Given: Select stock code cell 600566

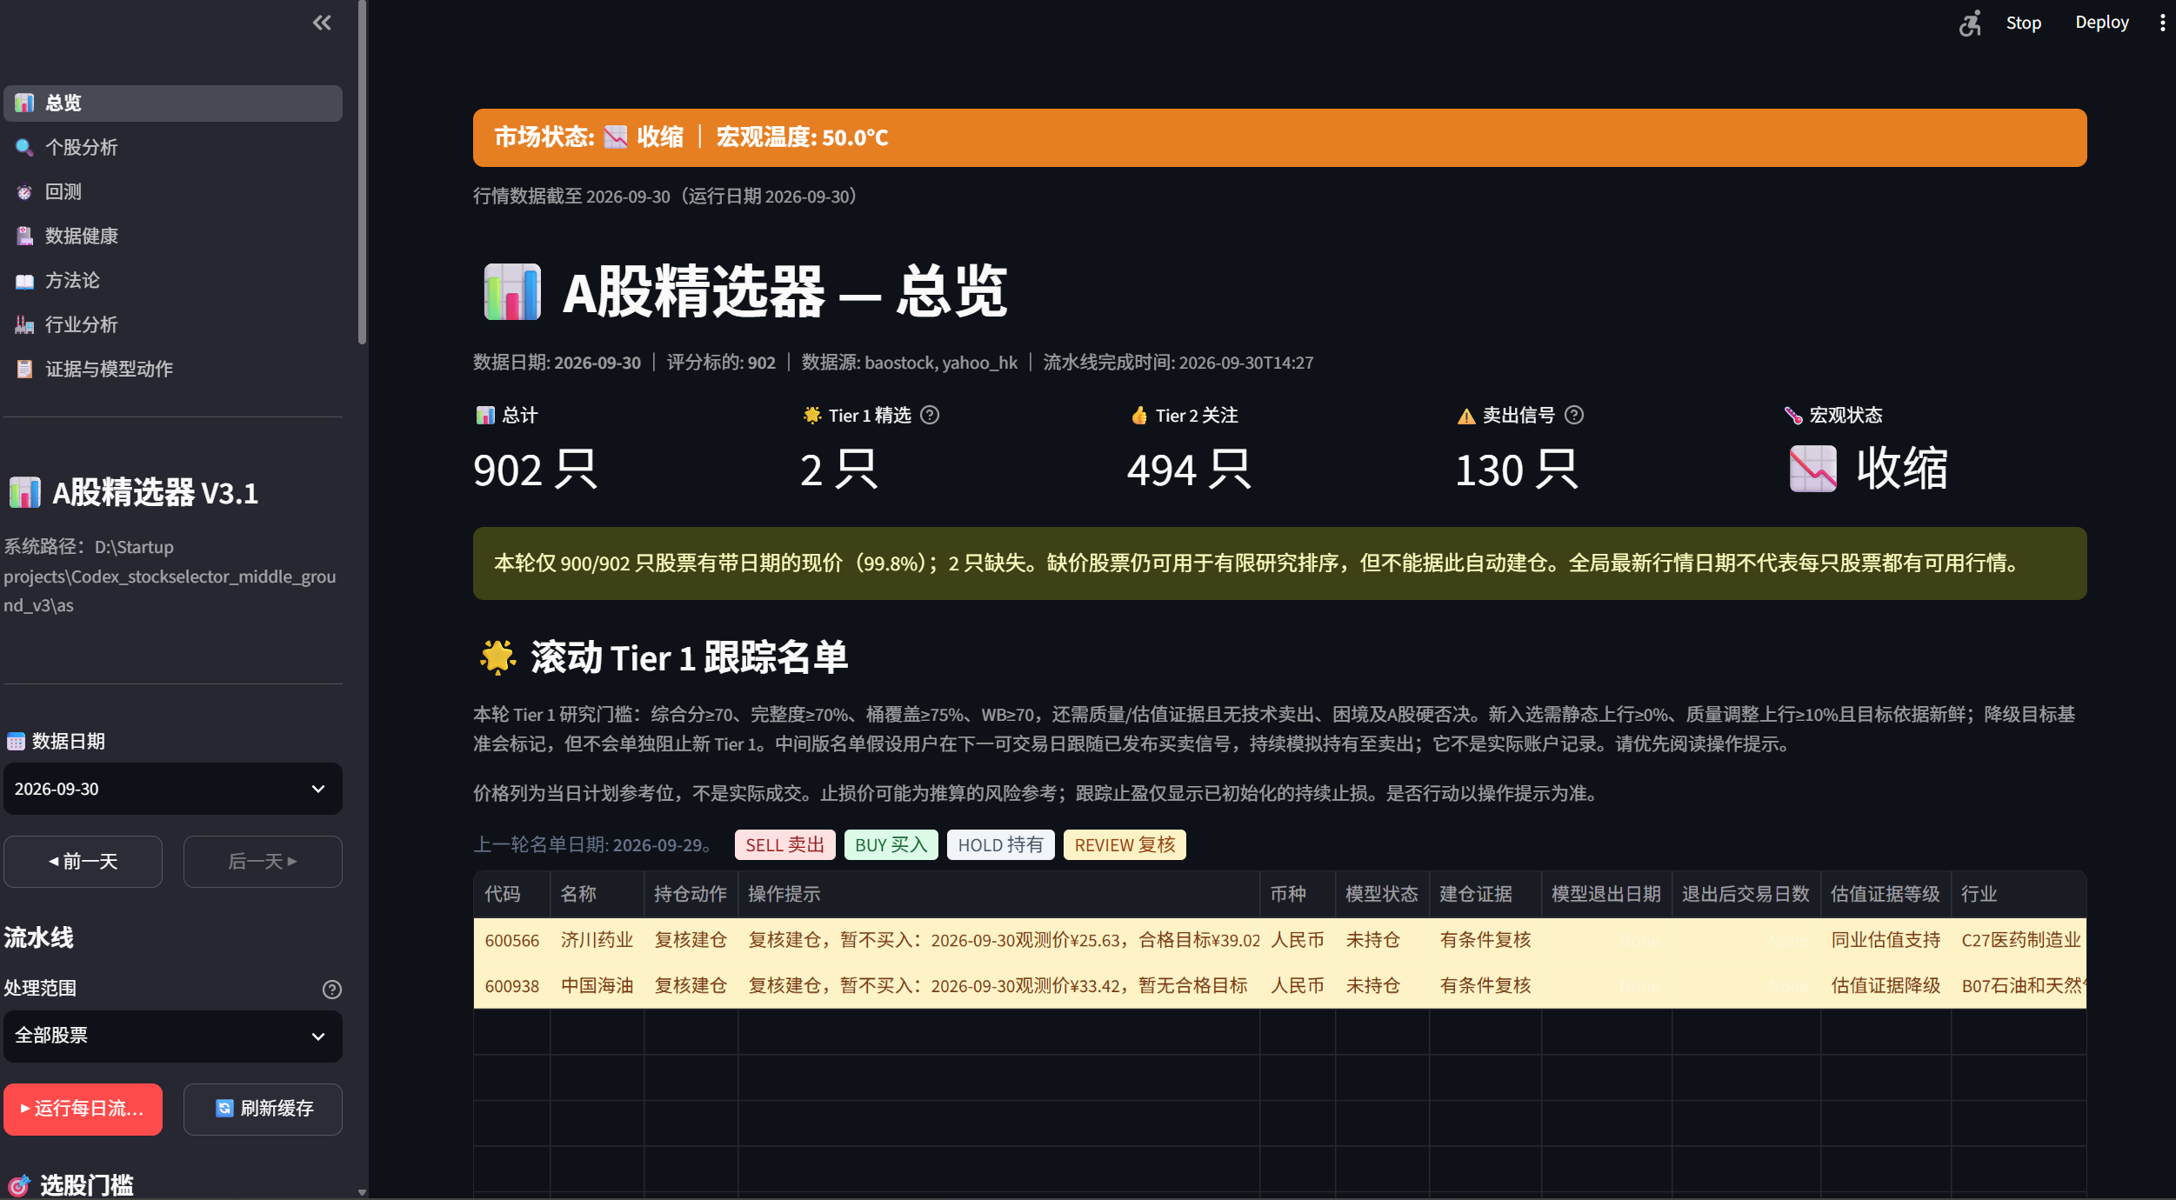Looking at the screenshot, I should 511,940.
